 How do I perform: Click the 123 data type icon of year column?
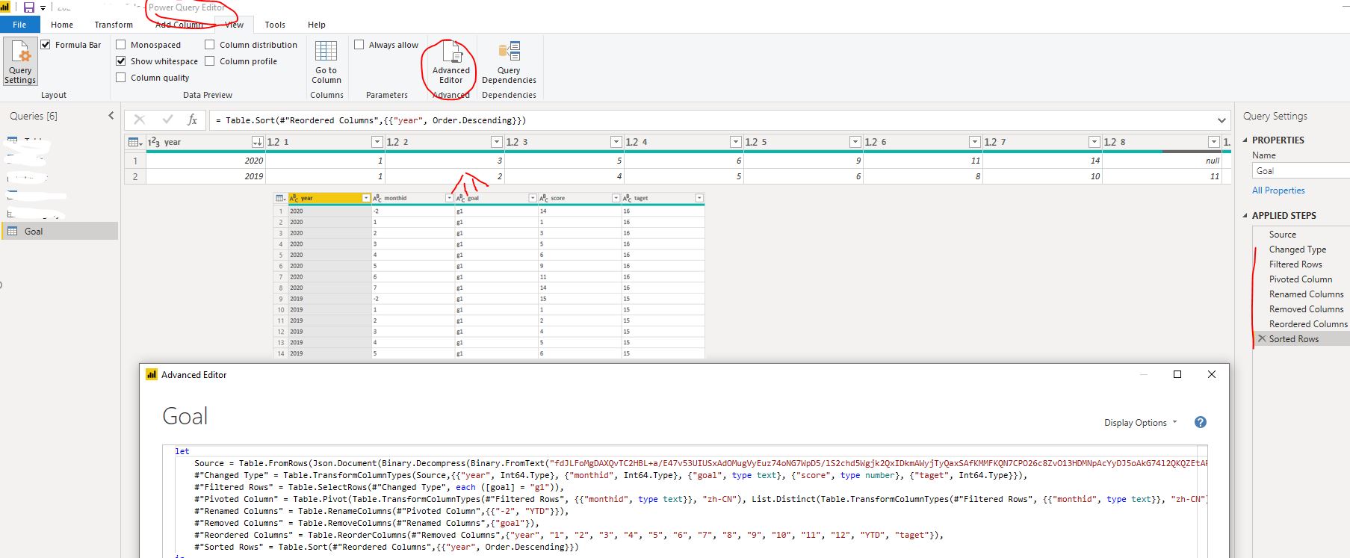click(x=154, y=142)
